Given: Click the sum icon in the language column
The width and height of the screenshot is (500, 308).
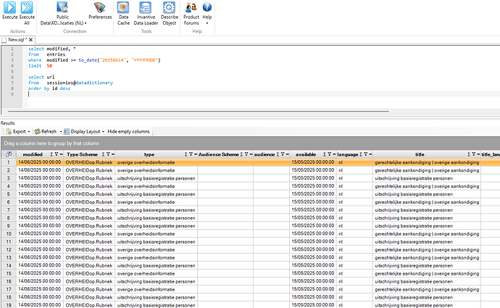Looking at the screenshot, I should pos(361,154).
